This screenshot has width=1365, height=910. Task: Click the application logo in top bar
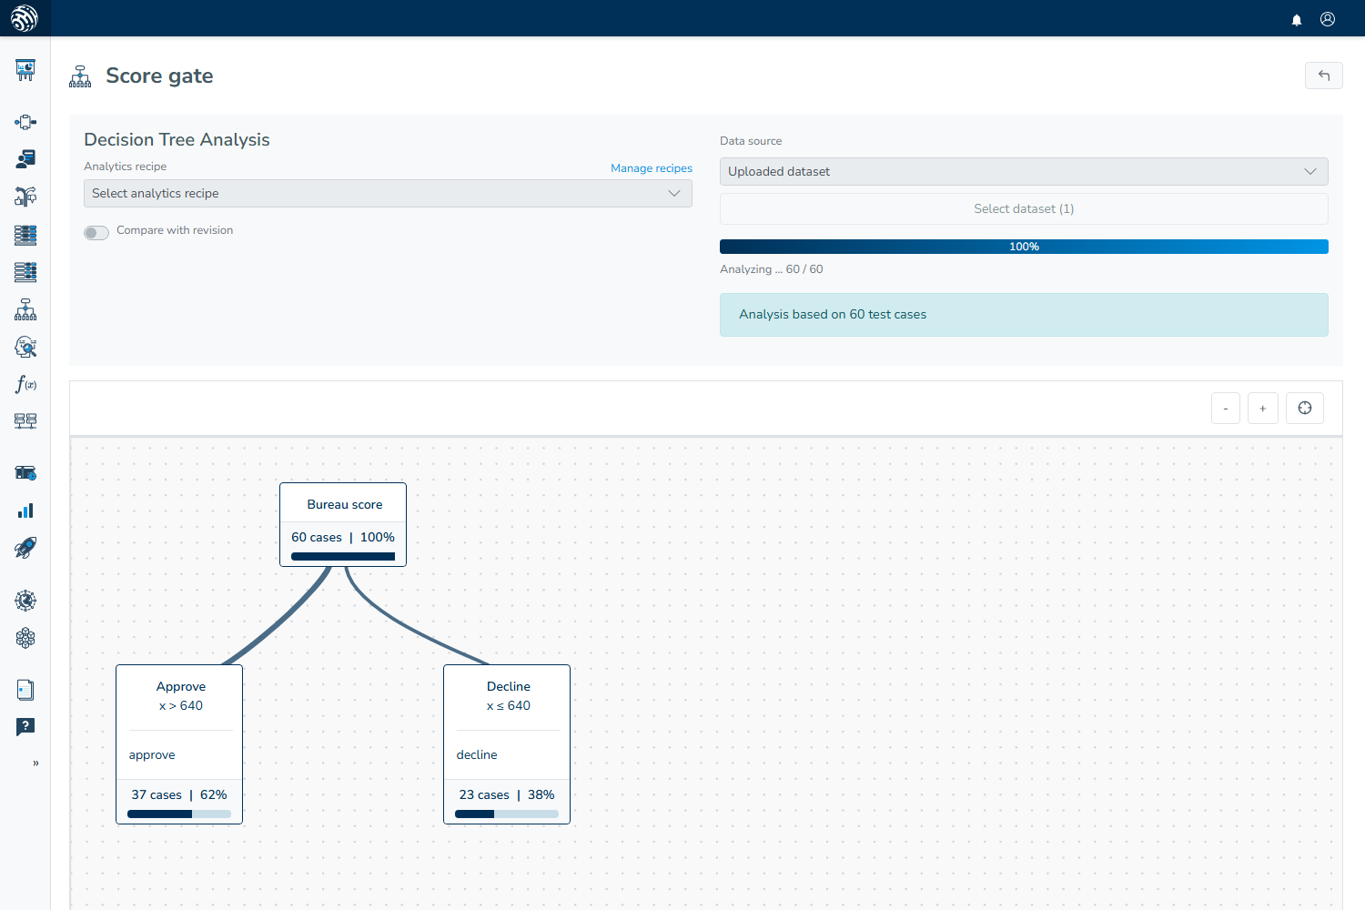click(x=25, y=18)
